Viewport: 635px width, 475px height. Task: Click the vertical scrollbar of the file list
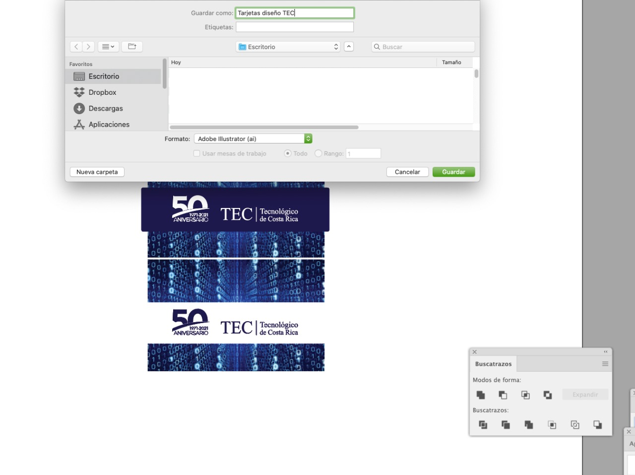pos(476,73)
